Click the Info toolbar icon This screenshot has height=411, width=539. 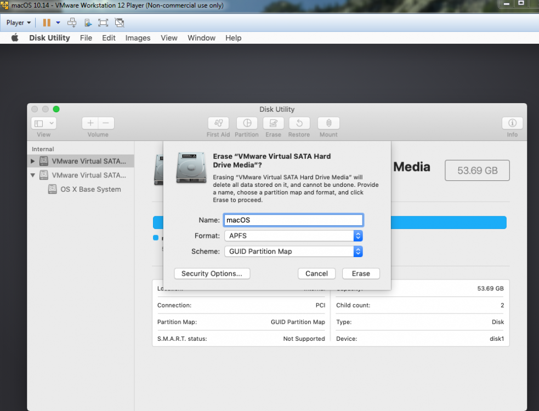pyautogui.click(x=512, y=123)
